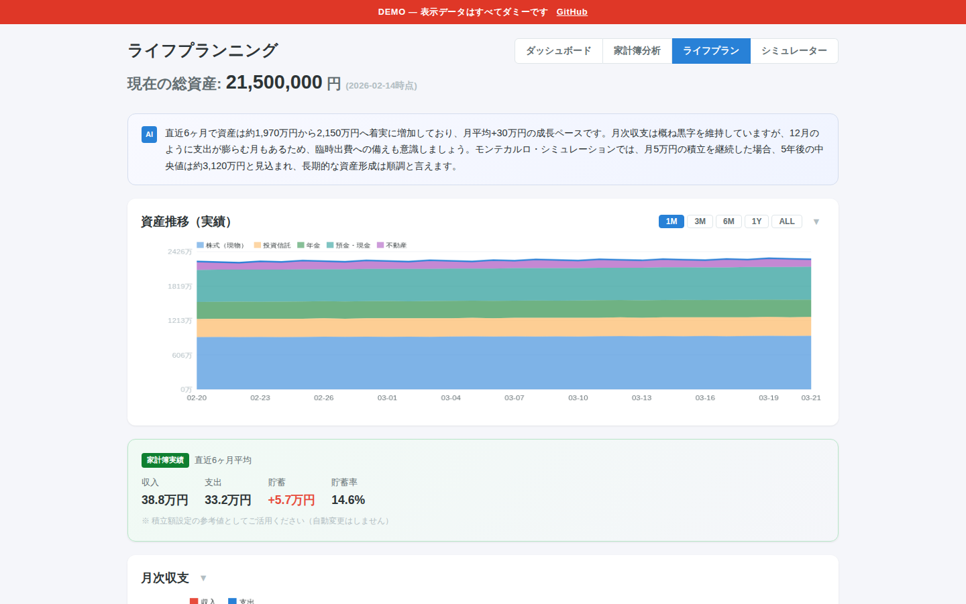966x604 pixels.
Task: Click the AI badge icon
Action: 149,134
